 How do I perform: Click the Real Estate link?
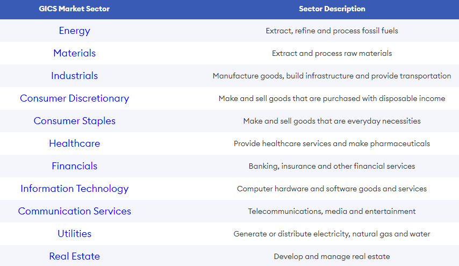point(74,256)
